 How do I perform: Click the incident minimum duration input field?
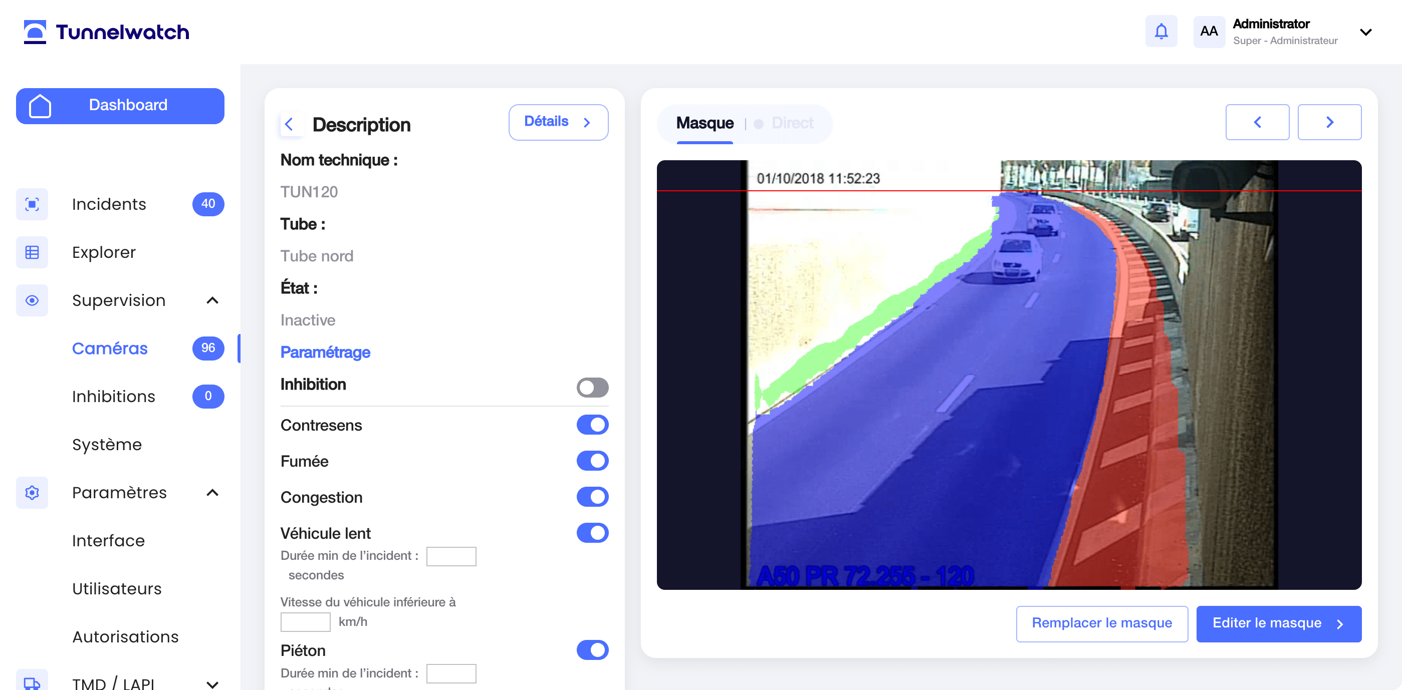[x=451, y=556]
